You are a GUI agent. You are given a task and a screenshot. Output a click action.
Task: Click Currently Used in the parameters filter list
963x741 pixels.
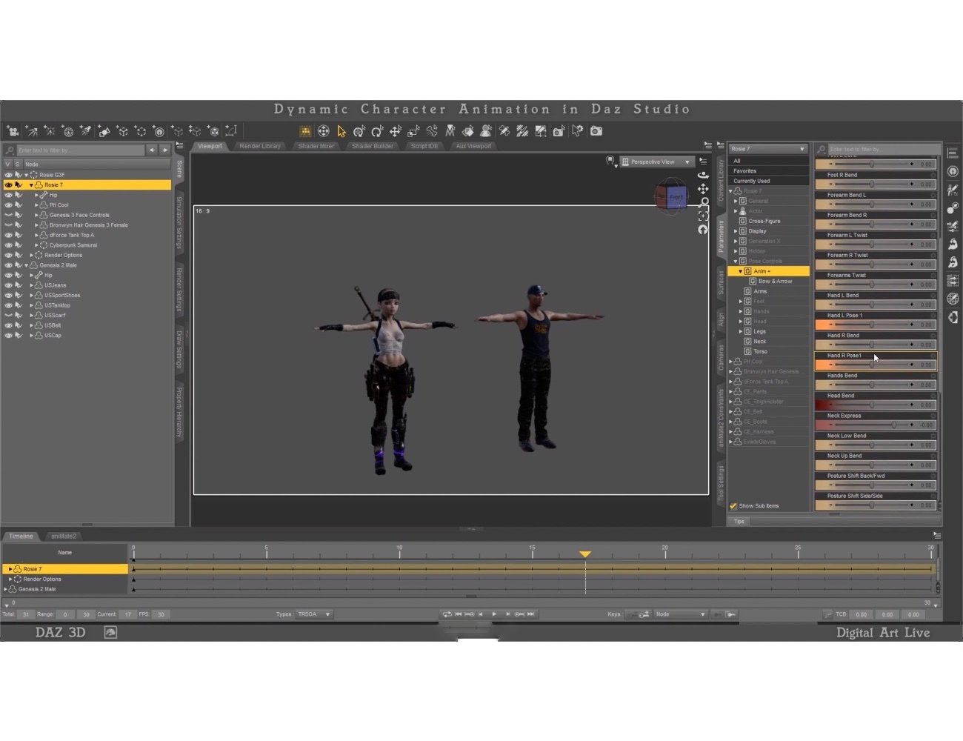click(x=751, y=180)
